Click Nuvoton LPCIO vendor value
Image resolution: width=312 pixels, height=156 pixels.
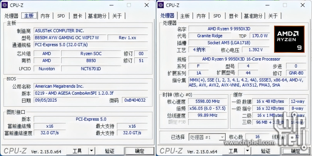pos(46,69)
